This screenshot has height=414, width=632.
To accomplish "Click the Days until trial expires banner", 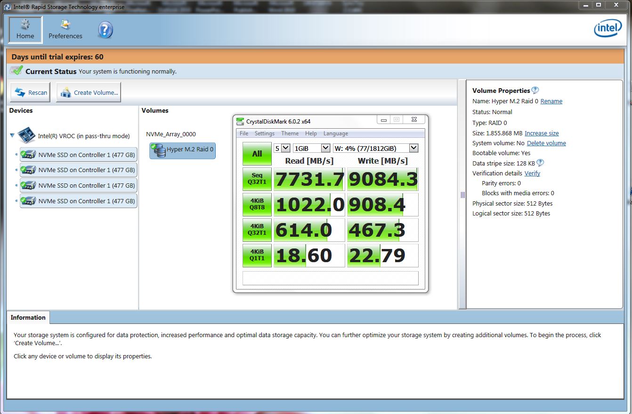I will pyautogui.click(x=316, y=57).
